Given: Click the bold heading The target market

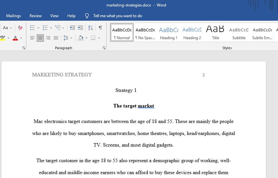Looking at the screenshot, I should 134,106.
